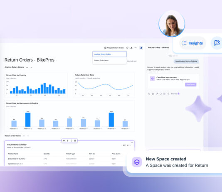Open options for Return Order Items section

point(24,136)
